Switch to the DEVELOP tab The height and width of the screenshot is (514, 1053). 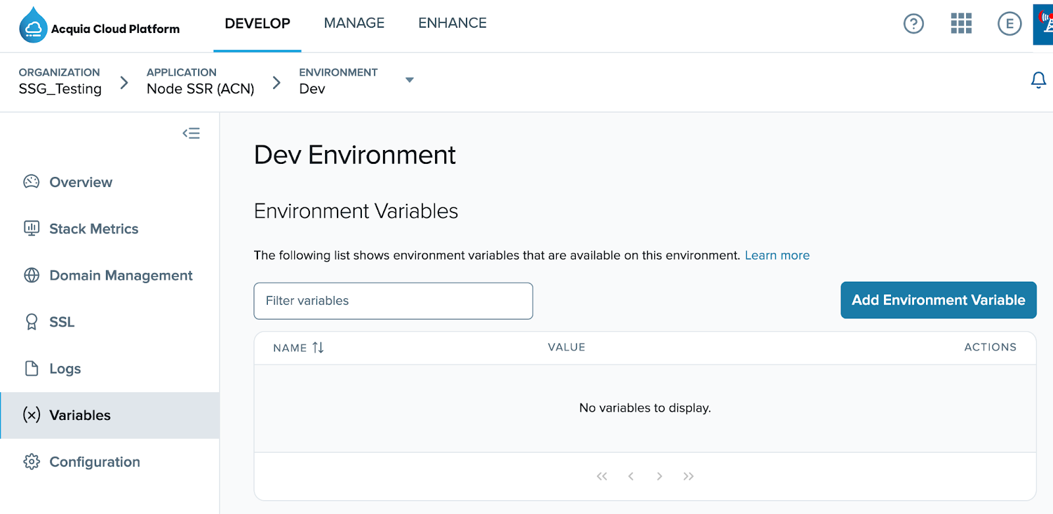(x=257, y=24)
